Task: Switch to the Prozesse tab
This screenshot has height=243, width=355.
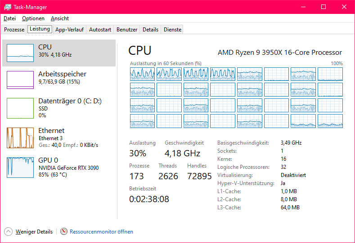Action: (x=14, y=30)
